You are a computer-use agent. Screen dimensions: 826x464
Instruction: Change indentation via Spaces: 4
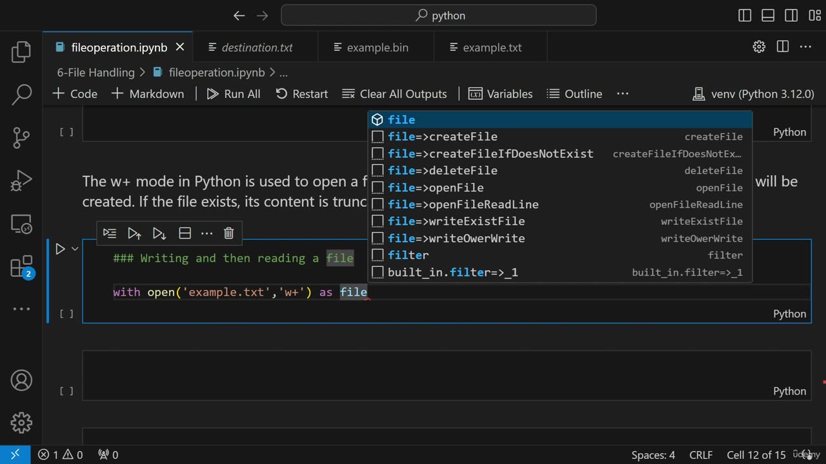pos(653,454)
